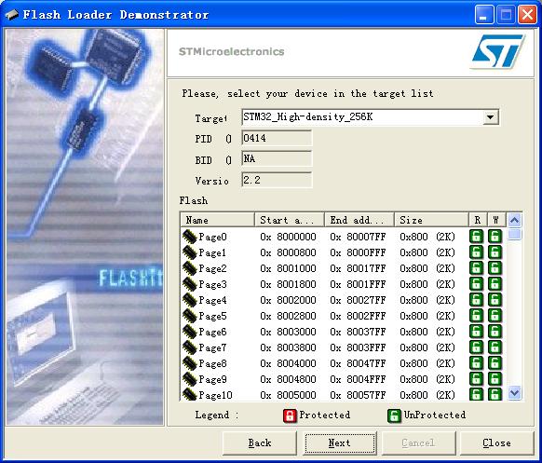Click the chip icon beside Page4
Image resolution: width=542 pixels, height=463 pixels.
click(x=189, y=300)
